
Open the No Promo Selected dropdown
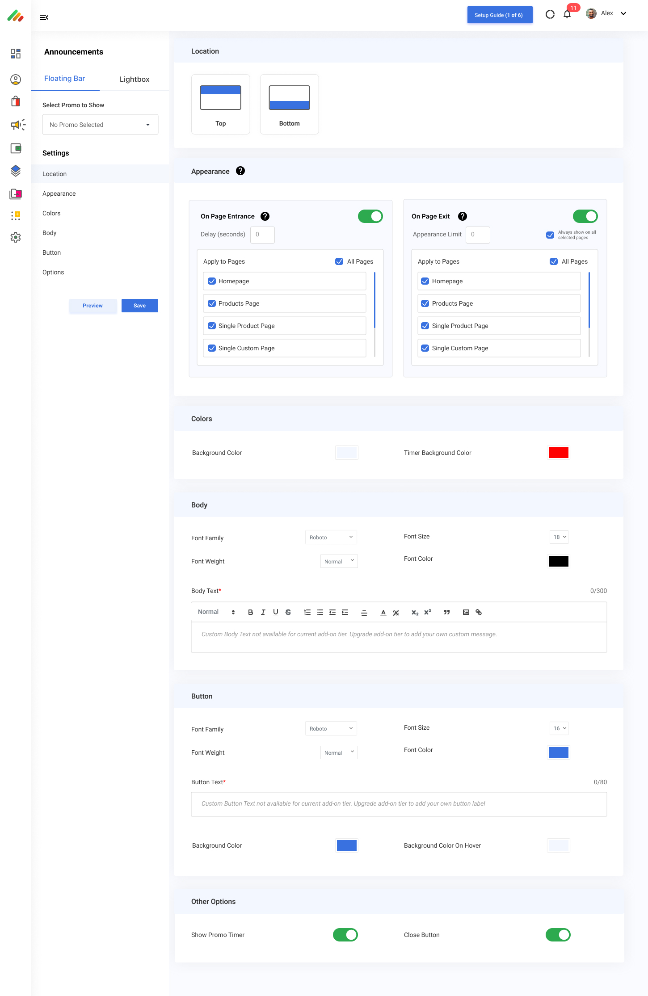[100, 125]
